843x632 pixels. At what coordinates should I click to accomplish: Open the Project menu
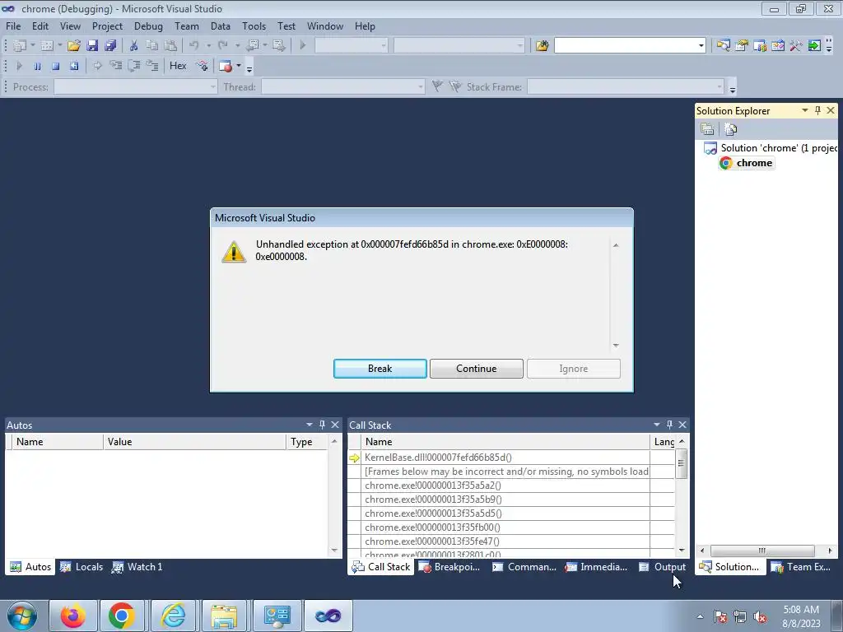[107, 26]
